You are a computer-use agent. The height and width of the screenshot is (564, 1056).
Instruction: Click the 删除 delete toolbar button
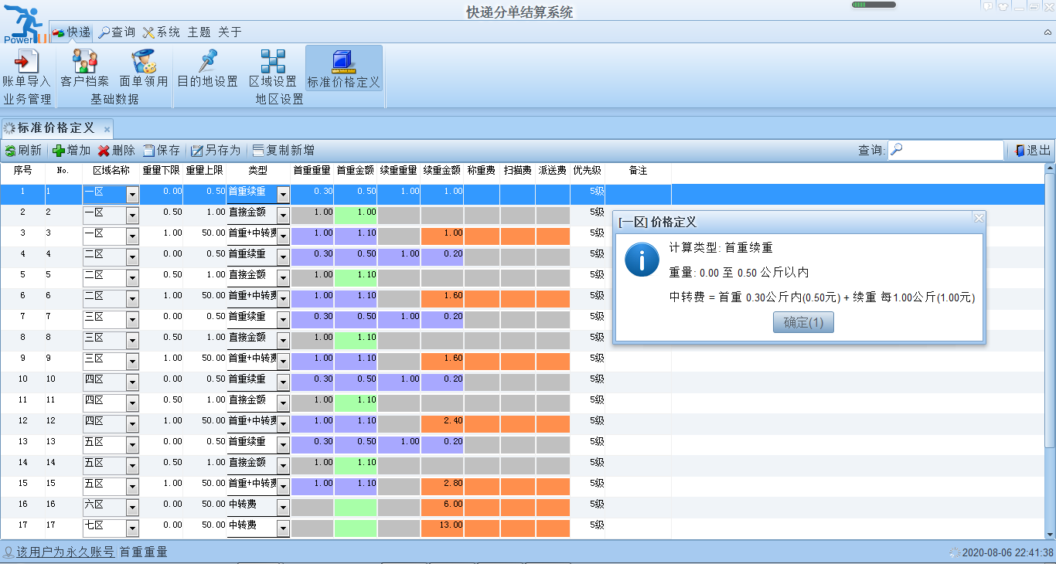click(x=116, y=151)
